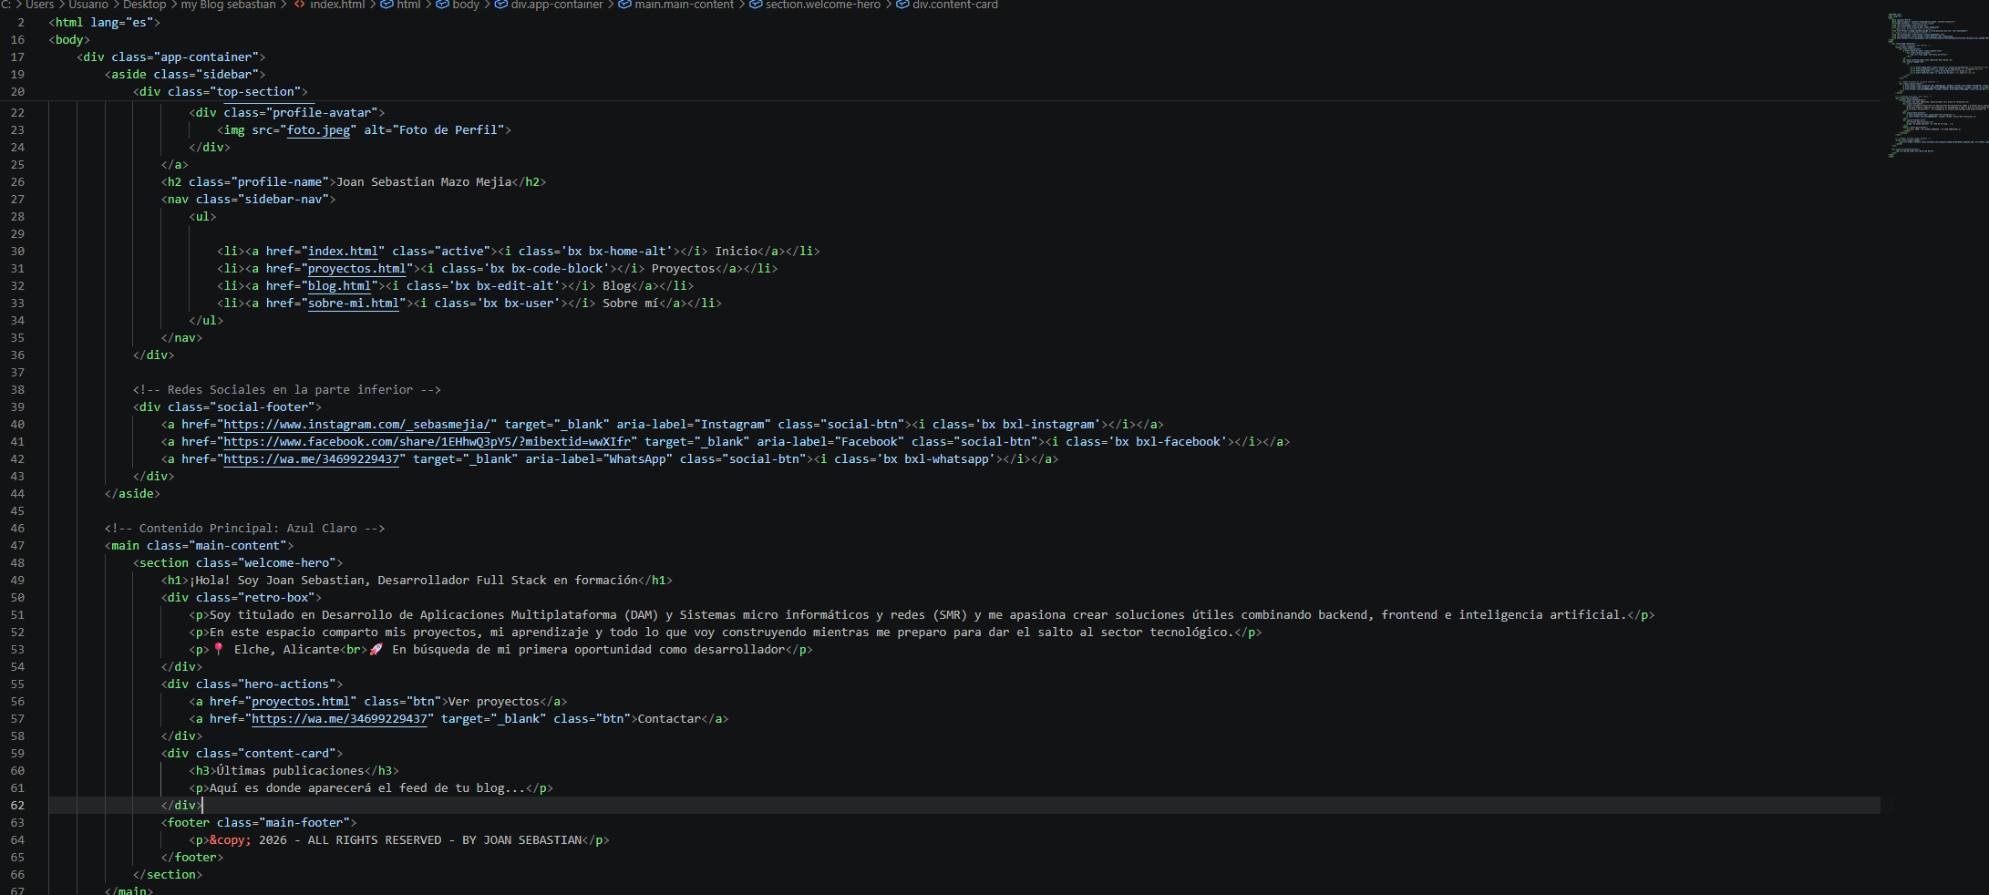Click 'bx bxl-whatsapp' class text
Image resolution: width=1989 pixels, height=895 pixels.
[938, 459]
